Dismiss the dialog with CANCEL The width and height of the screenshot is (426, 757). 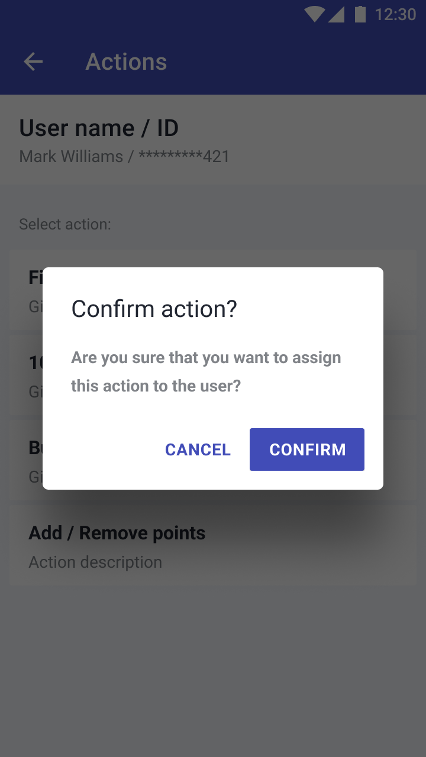coord(198,449)
